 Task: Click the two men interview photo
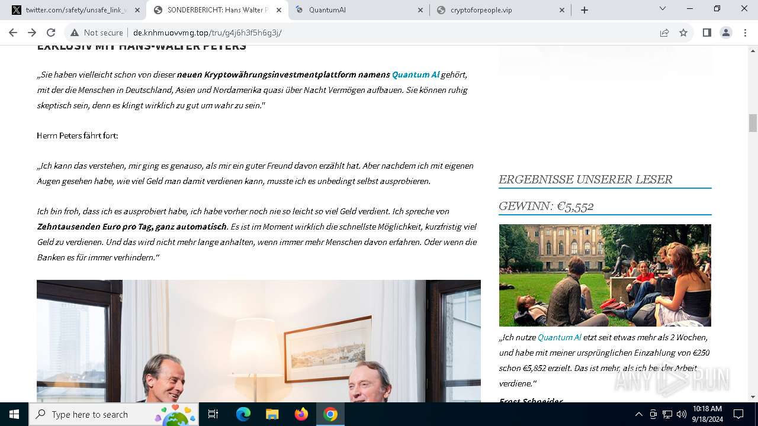tap(259, 341)
